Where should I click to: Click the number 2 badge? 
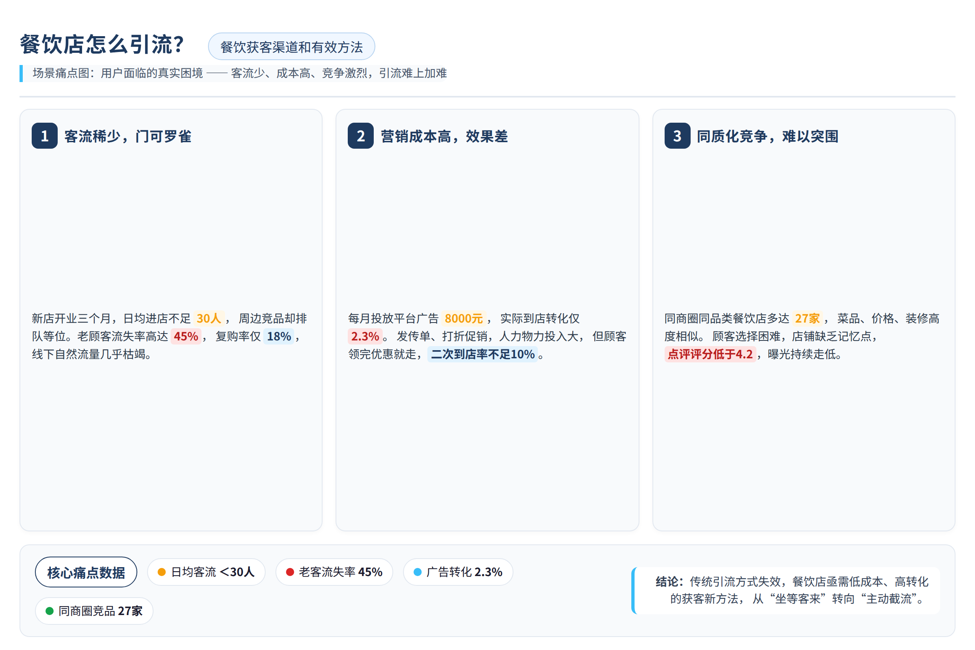(361, 136)
